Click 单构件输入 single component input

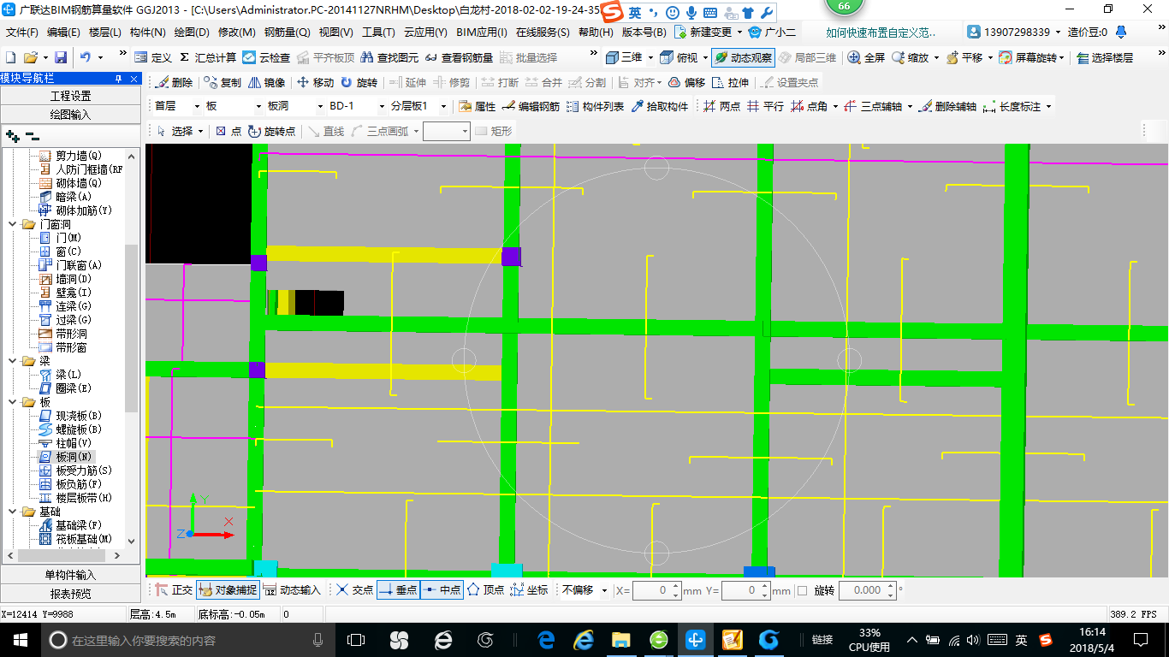point(70,575)
